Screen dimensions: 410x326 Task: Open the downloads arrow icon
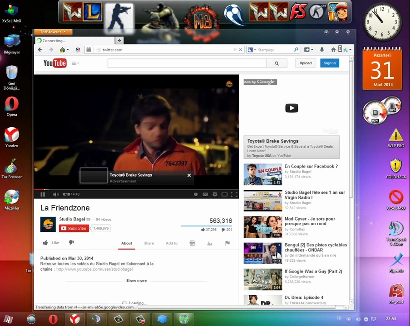point(322,49)
